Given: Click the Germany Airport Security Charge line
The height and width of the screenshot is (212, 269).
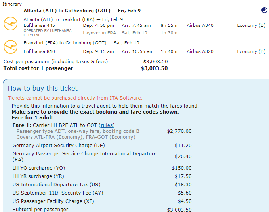Looking at the screenshot, I should 102,146.
